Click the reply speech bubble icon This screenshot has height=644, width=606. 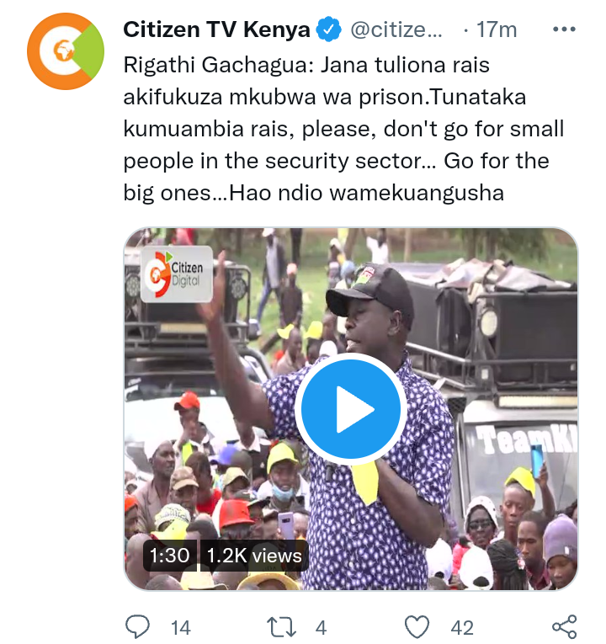[x=137, y=627]
